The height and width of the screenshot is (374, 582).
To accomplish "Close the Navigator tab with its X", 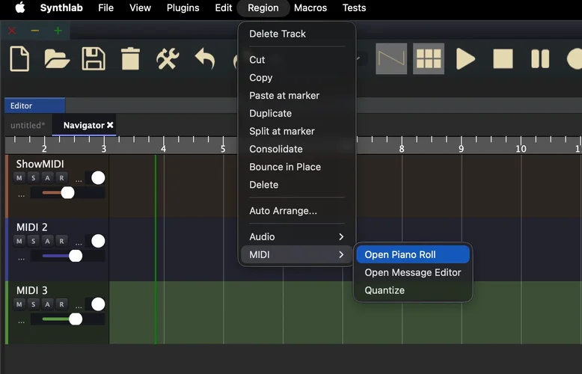I will 110,125.
